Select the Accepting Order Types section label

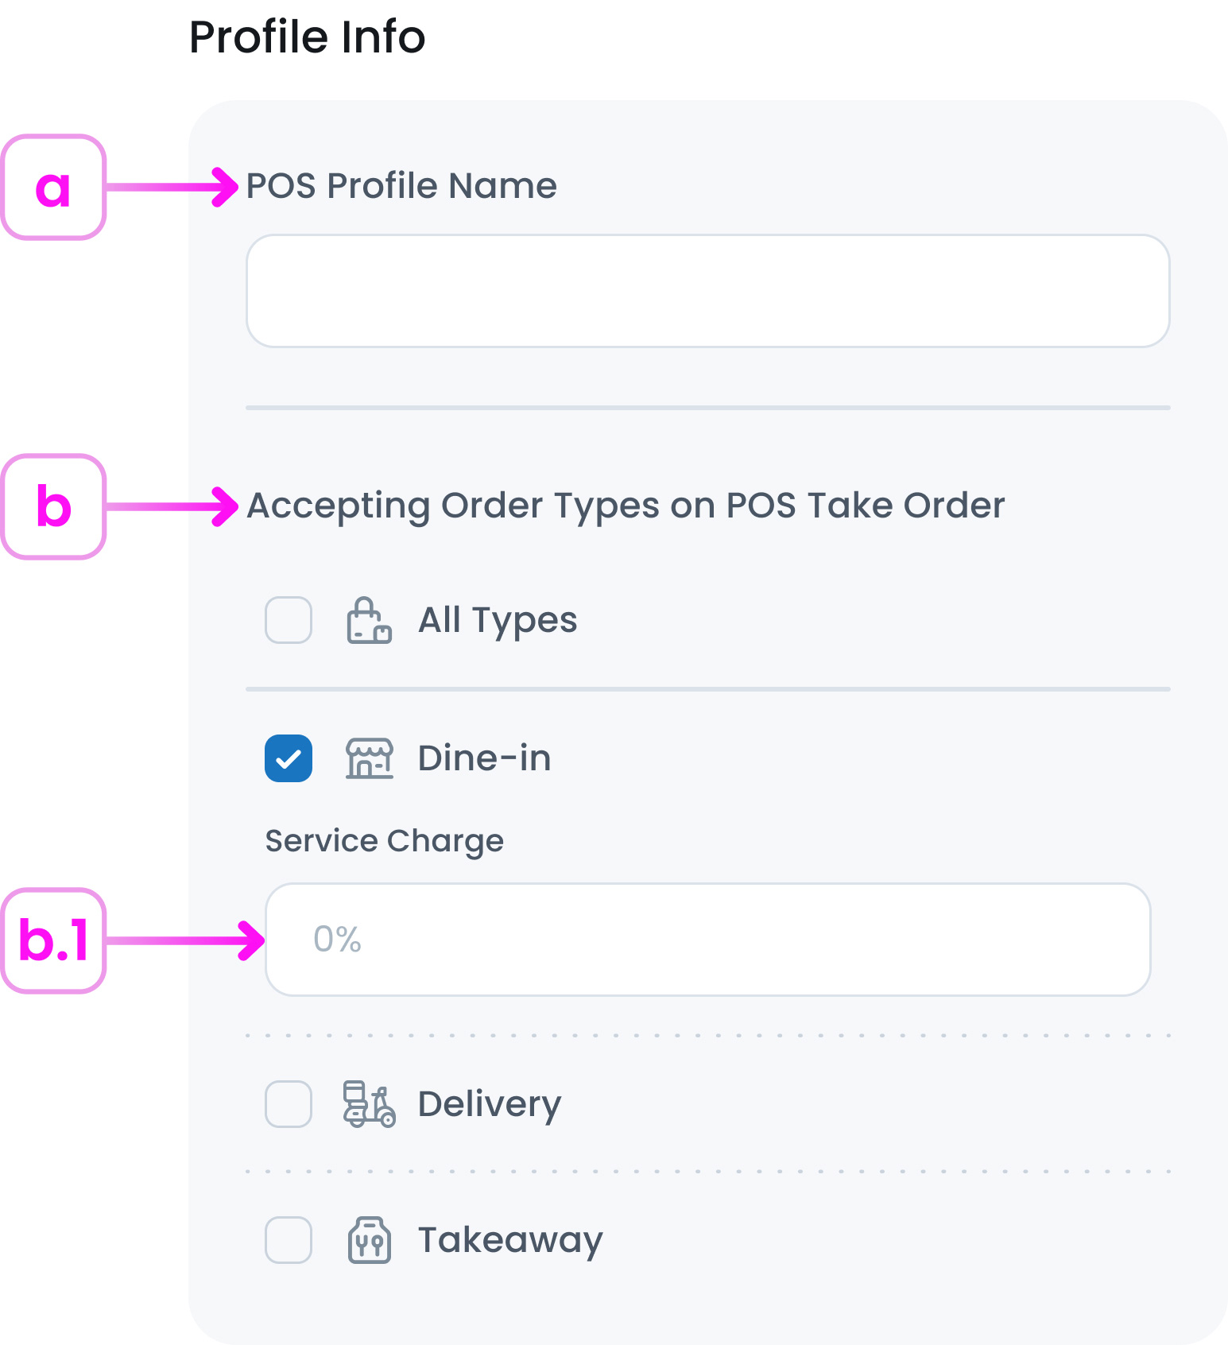626,506
